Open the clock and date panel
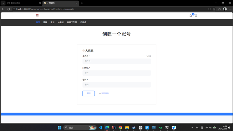This screenshot has height=131, width=233. tap(223, 128)
